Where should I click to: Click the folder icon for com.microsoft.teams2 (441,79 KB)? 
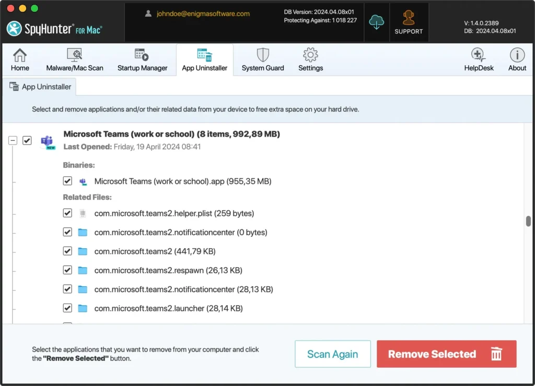point(83,251)
